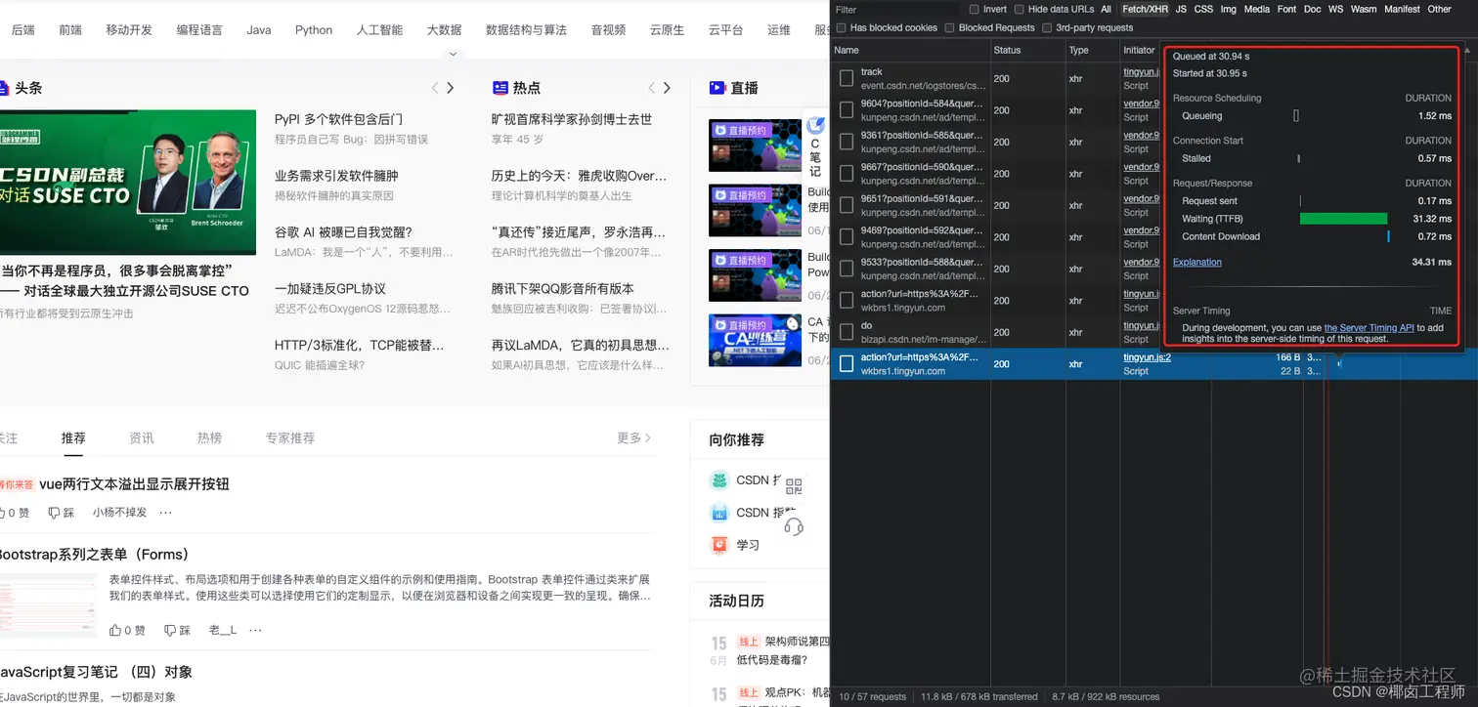Select row icon of track request
The width and height of the screenshot is (1478, 707).
pyautogui.click(x=847, y=78)
